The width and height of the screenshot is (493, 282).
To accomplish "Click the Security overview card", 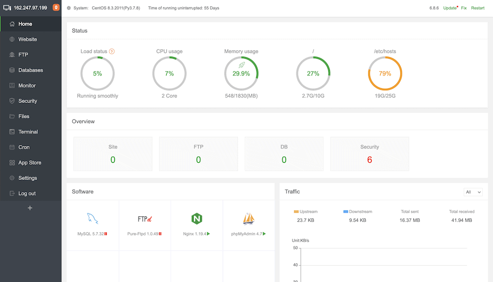I will pos(369,154).
